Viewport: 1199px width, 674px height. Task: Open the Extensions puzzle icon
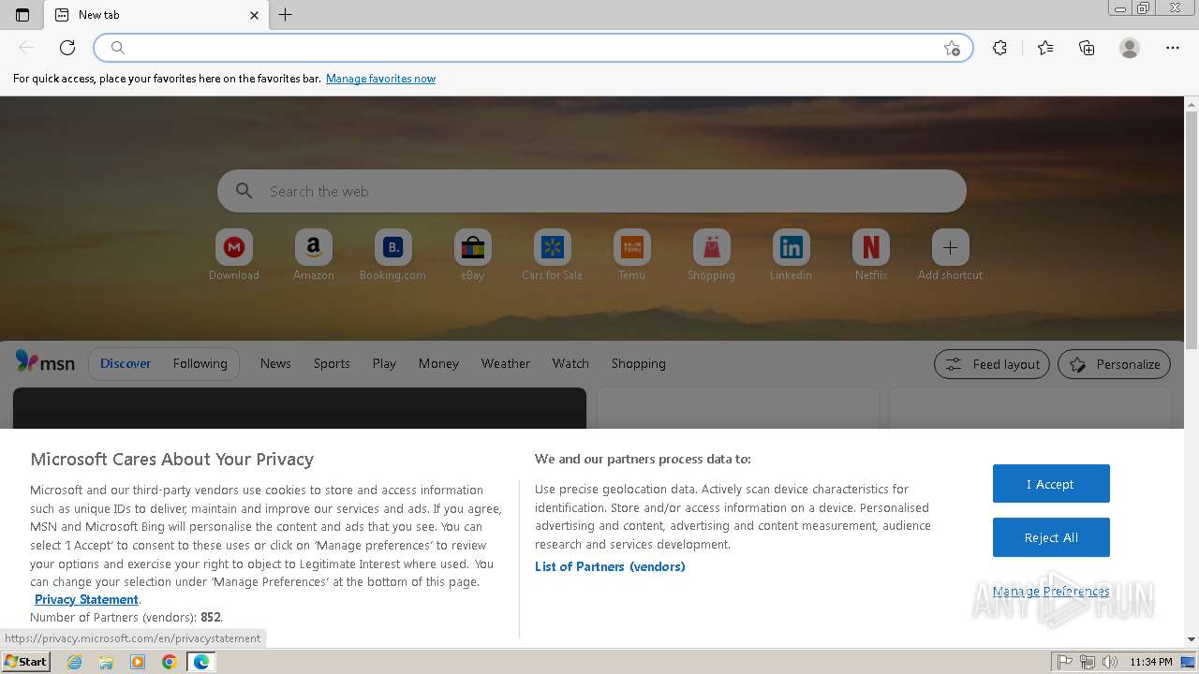click(999, 48)
